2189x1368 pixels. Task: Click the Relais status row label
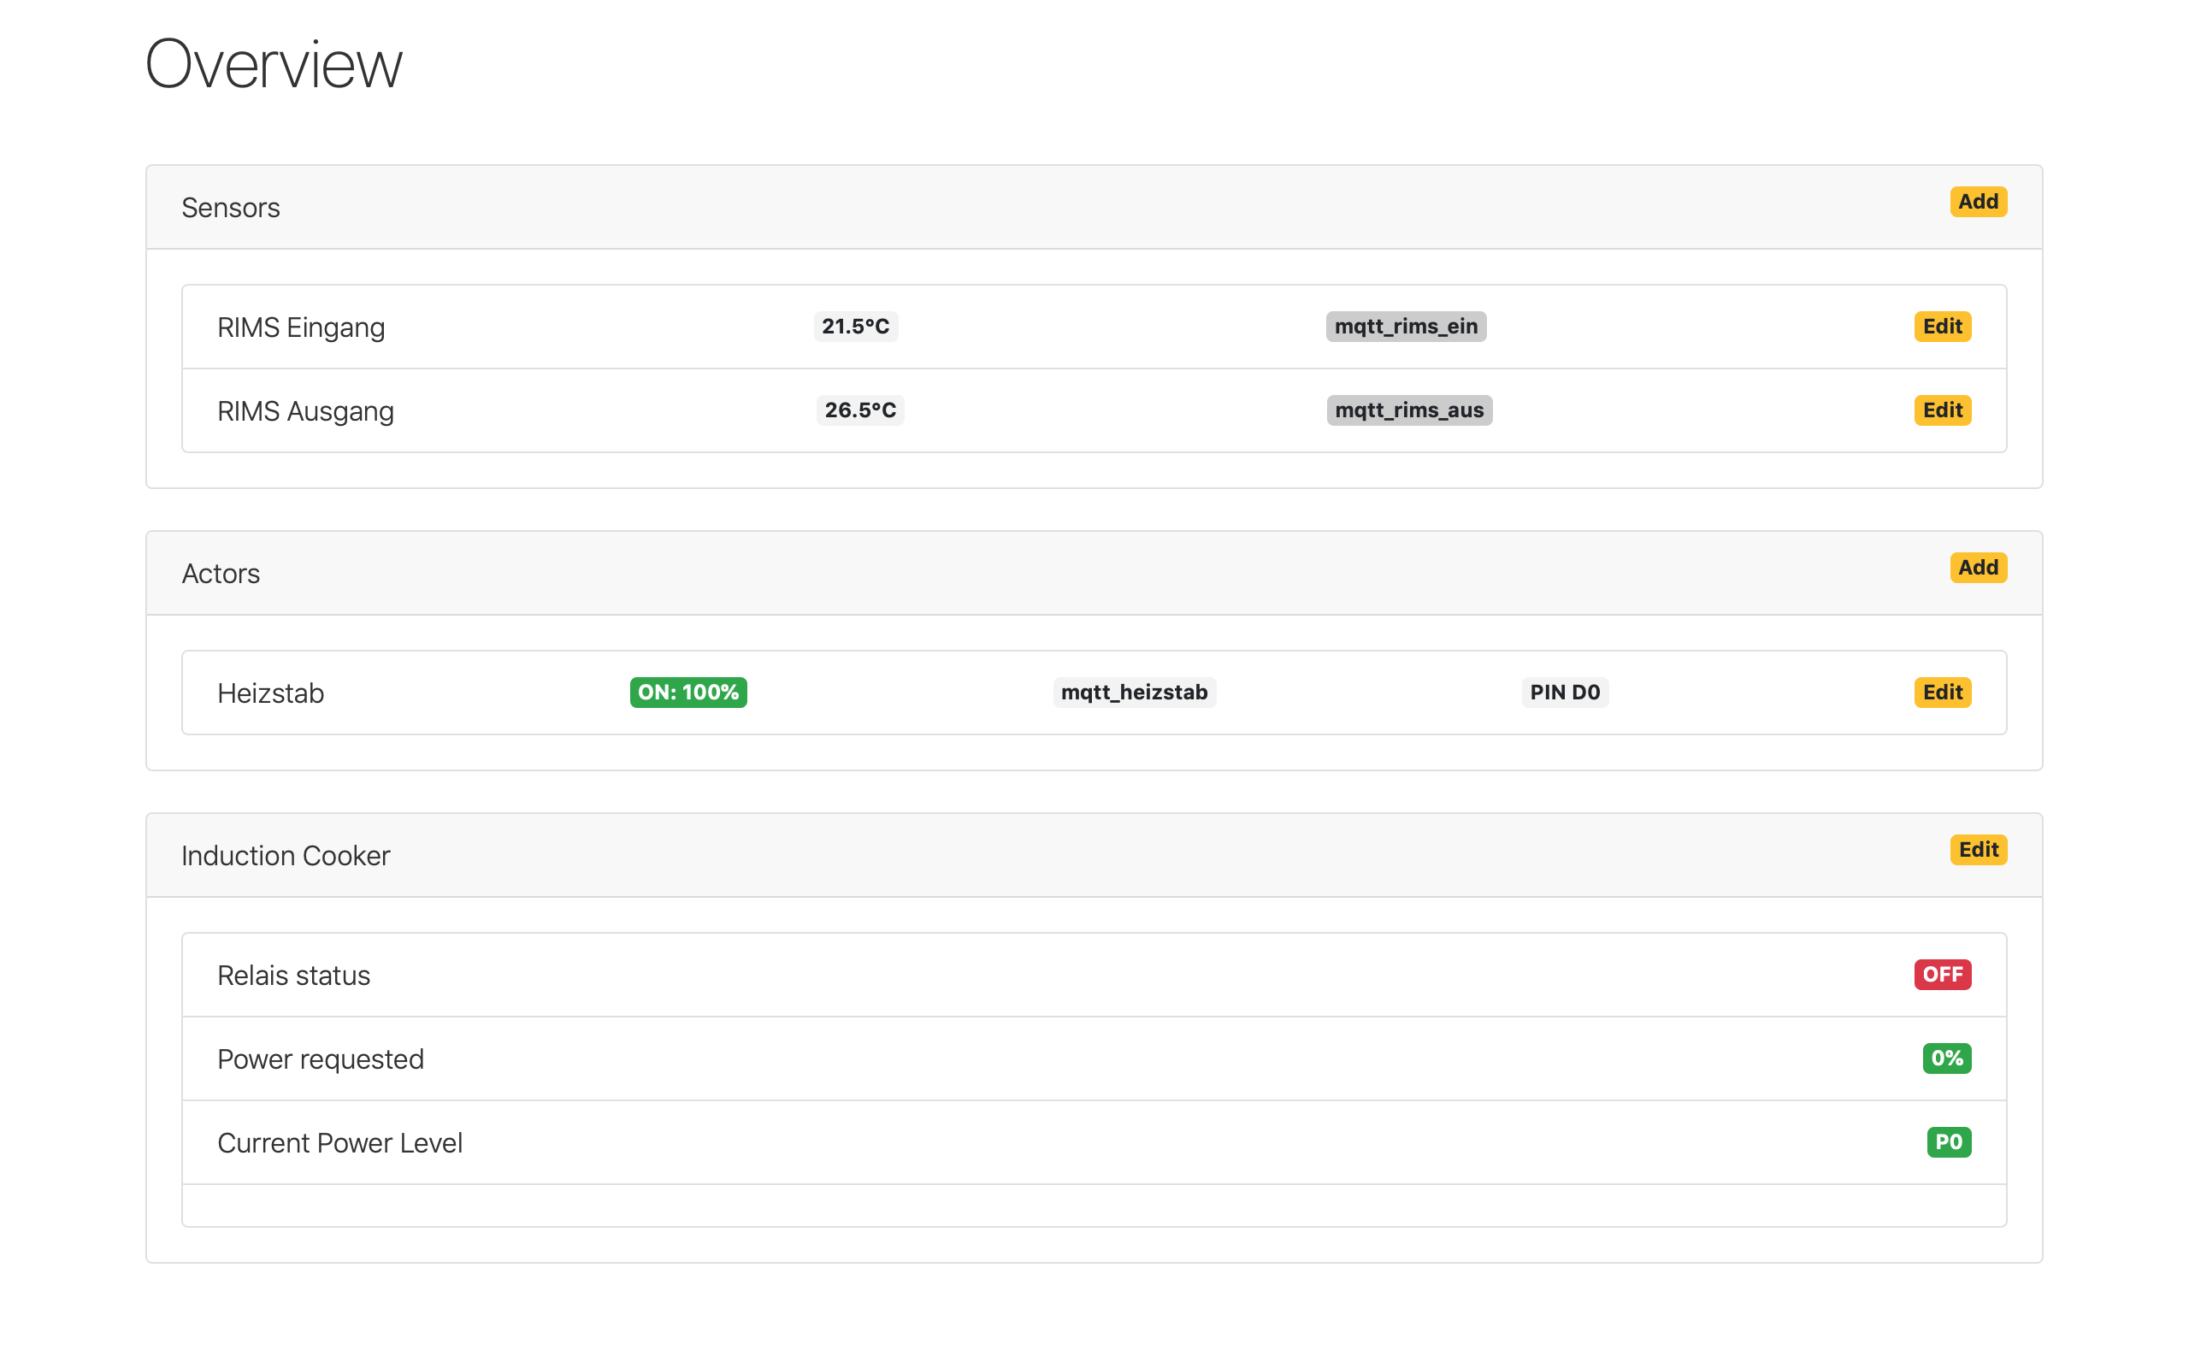[293, 976]
